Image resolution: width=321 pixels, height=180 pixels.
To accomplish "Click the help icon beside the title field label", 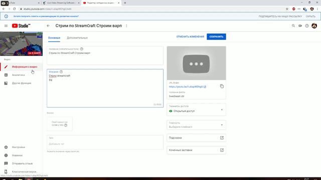I will 82,49.
